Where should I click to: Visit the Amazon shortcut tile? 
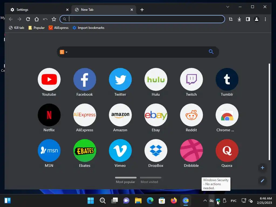click(x=120, y=115)
